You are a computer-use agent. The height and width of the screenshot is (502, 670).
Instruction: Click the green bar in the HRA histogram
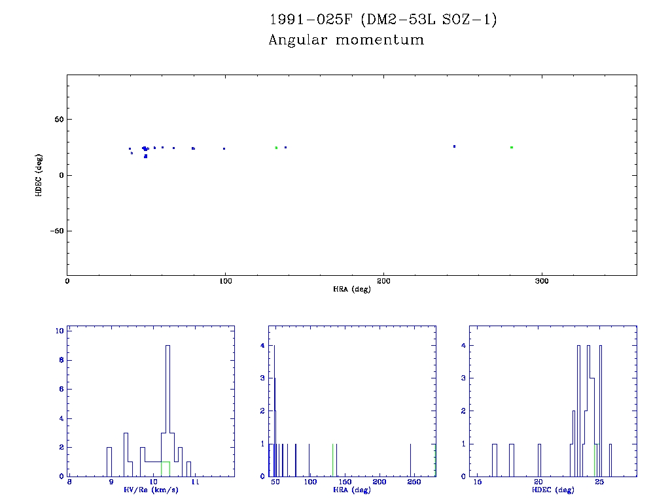pyautogui.click(x=332, y=460)
